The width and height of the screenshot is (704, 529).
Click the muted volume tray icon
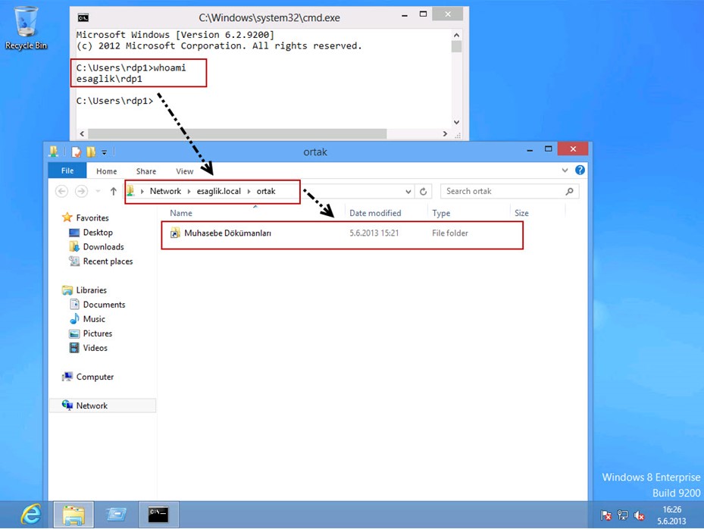[x=639, y=515]
